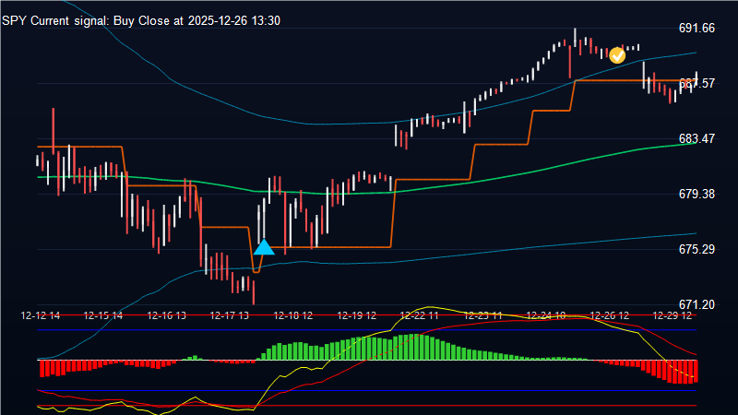Click the 12-23 11 time axis label

(482, 315)
